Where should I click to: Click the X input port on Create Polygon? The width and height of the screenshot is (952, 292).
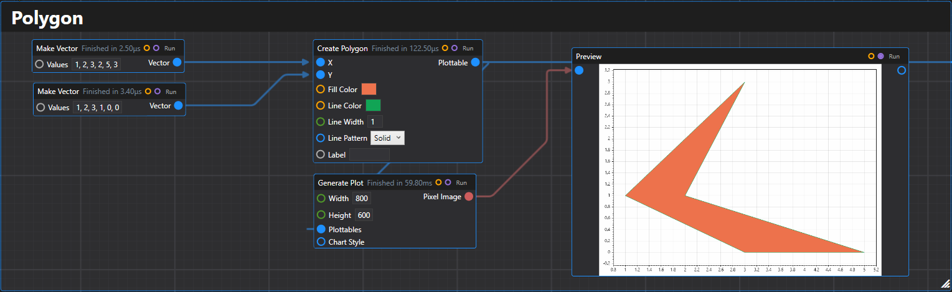tap(321, 63)
